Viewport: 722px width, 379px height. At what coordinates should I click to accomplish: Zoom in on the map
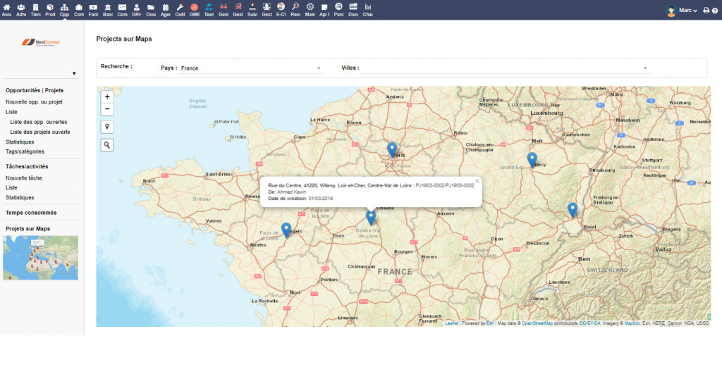point(107,97)
